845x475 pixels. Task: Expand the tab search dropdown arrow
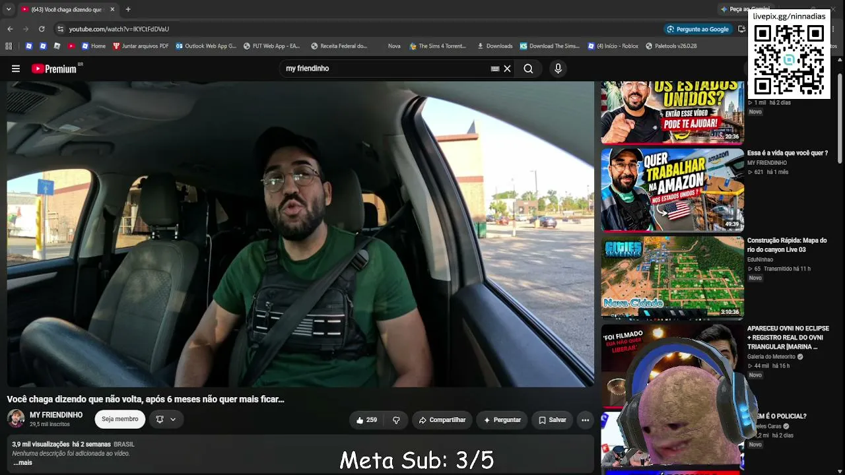coord(8,9)
